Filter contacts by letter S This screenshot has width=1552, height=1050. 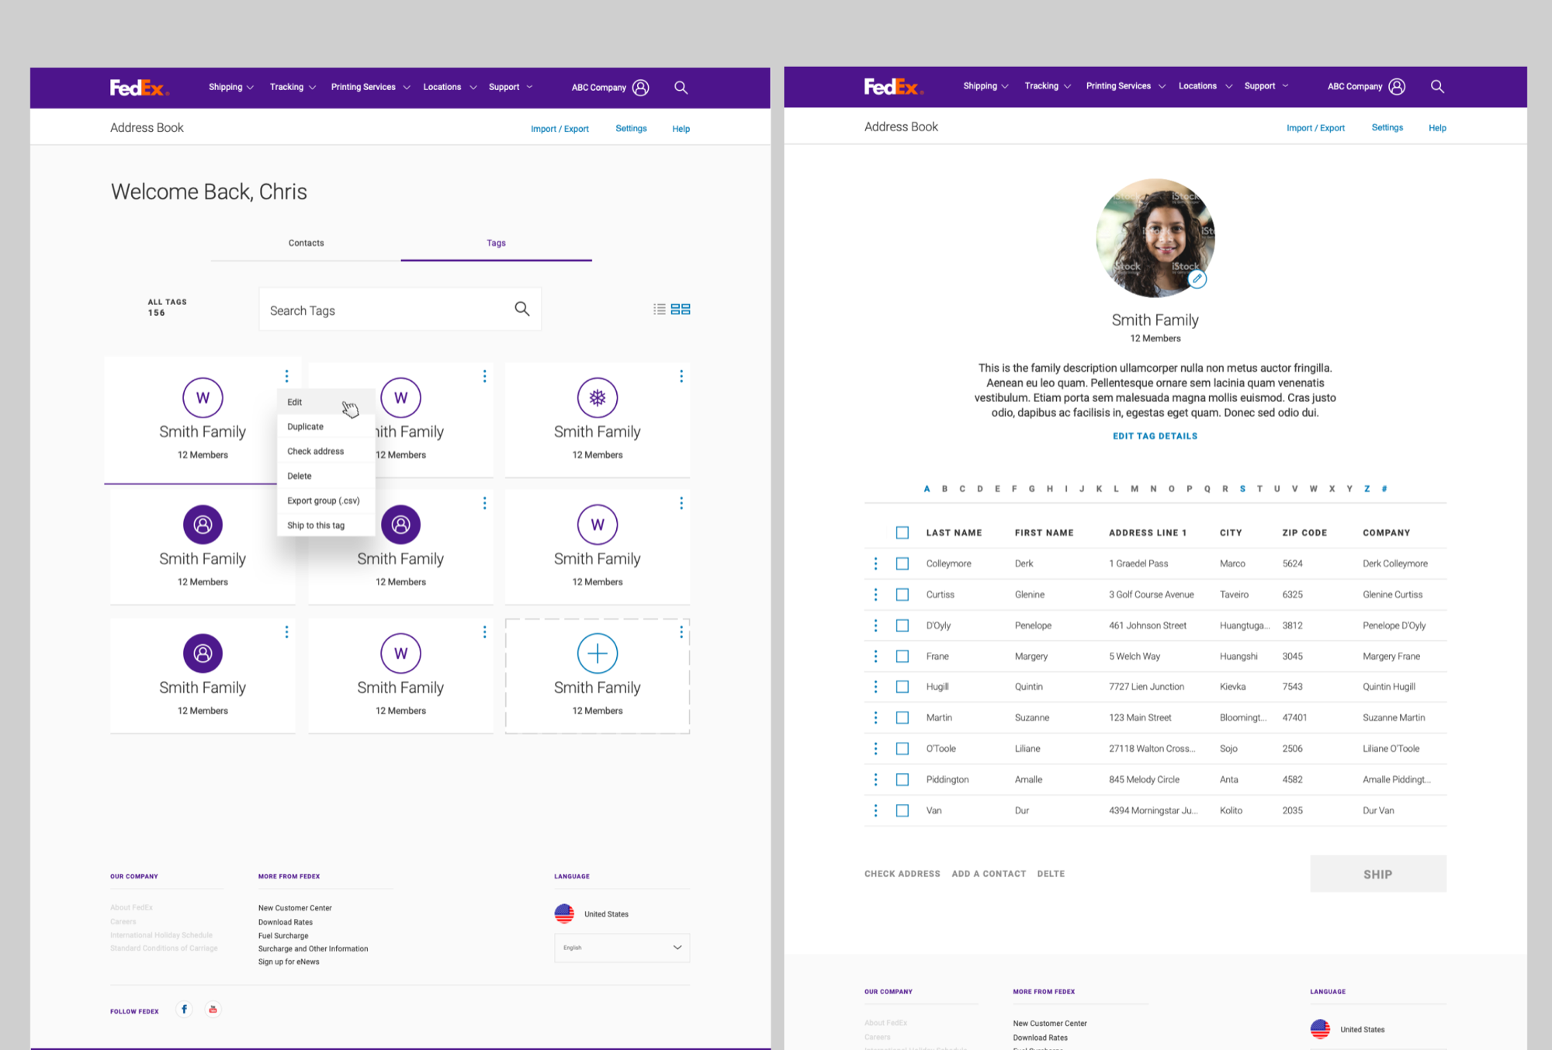(1242, 489)
